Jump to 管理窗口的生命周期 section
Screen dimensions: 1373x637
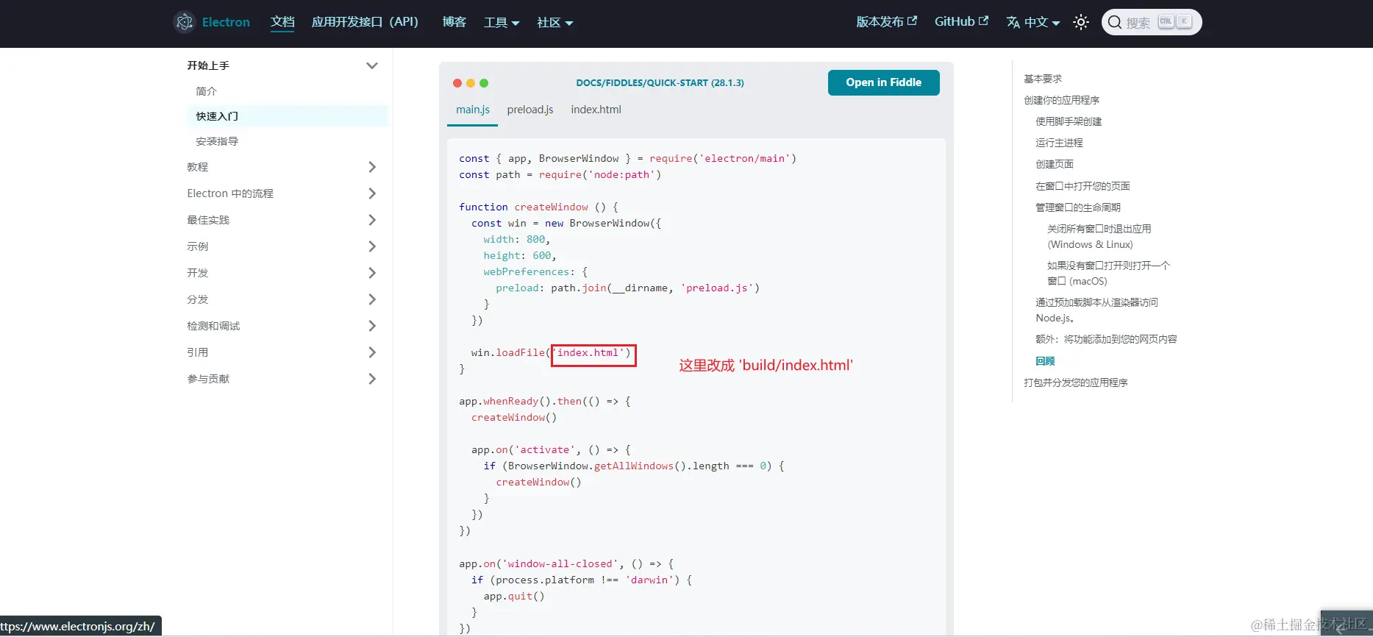(1078, 207)
